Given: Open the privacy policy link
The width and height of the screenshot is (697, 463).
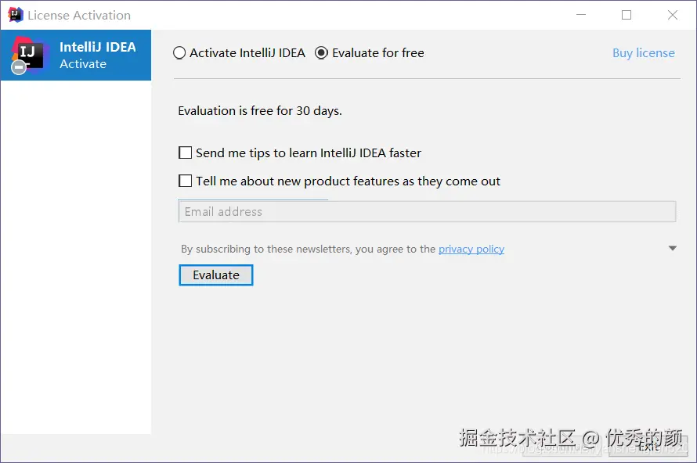Looking at the screenshot, I should pos(471,249).
